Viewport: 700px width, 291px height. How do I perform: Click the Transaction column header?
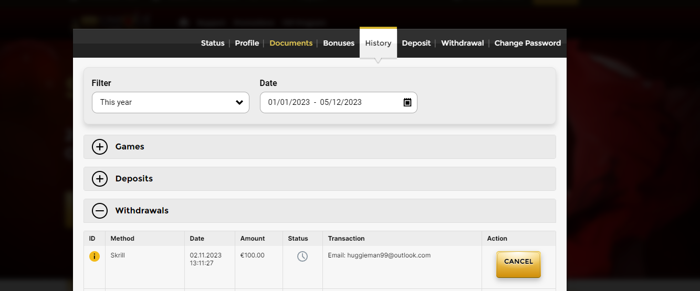pos(346,239)
